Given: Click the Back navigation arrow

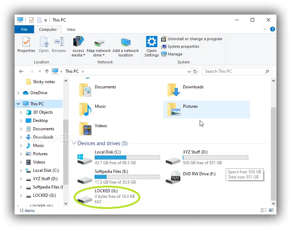Looking at the screenshot, I should click(x=21, y=71).
